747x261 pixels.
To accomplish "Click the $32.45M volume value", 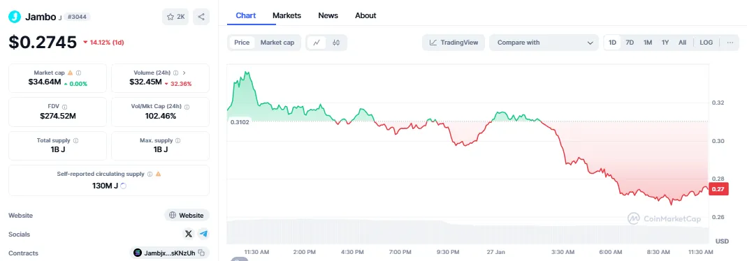I will [x=145, y=82].
